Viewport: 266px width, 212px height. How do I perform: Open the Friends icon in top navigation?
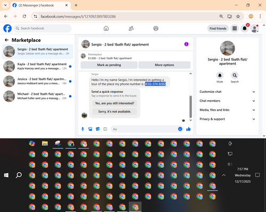pos(131,28)
